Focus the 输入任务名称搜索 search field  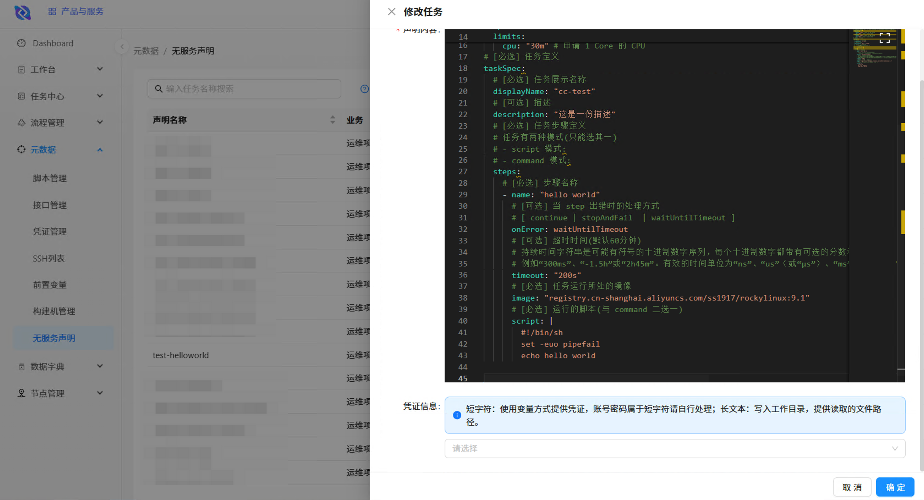point(244,88)
